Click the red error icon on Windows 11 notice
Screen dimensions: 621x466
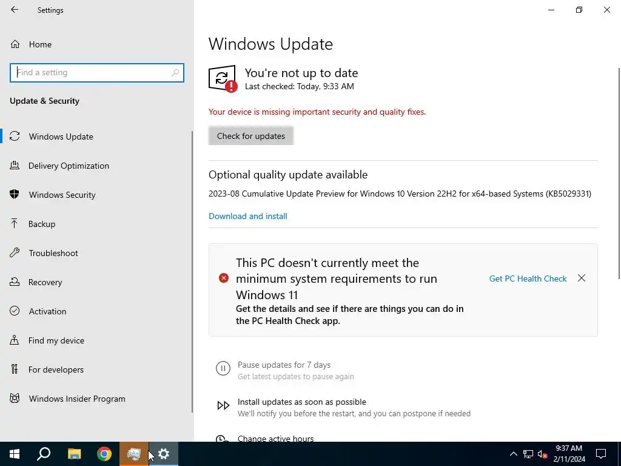[x=224, y=278]
